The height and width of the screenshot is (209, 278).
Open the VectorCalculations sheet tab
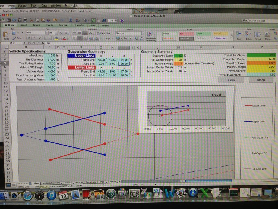(52, 183)
